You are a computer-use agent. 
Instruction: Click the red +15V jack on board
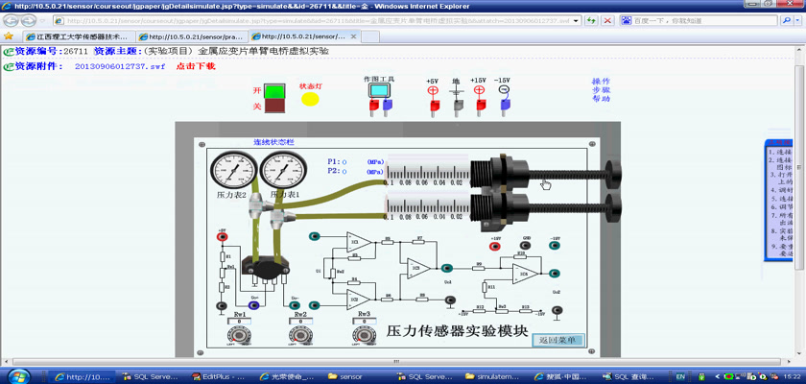pos(495,246)
